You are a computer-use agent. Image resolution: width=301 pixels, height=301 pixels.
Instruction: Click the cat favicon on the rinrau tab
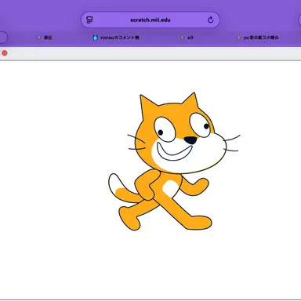[95, 38]
